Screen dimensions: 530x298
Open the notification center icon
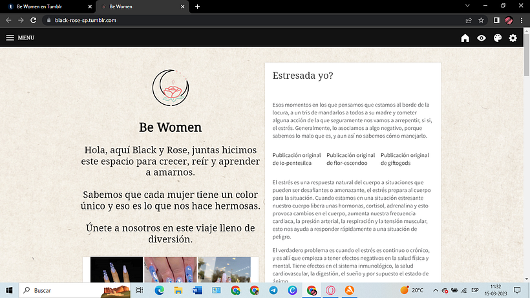click(x=517, y=290)
